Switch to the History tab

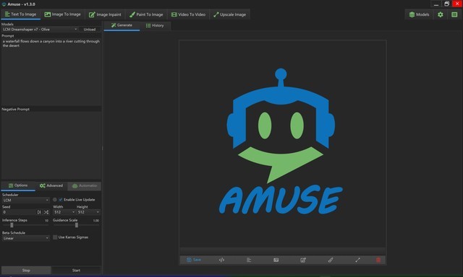tap(155, 25)
